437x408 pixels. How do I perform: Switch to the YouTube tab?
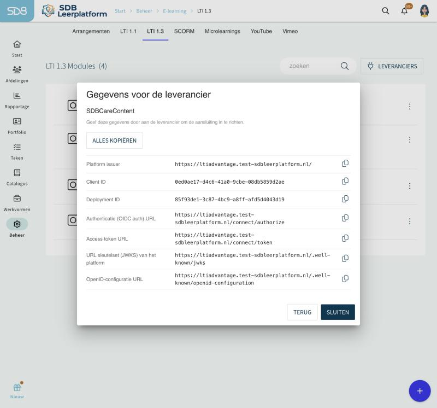(261, 31)
